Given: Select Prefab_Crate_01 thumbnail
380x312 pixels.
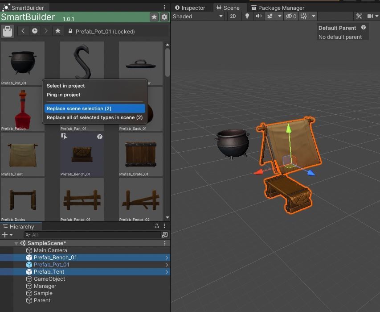Looking at the screenshot, I should pyautogui.click(x=141, y=154).
